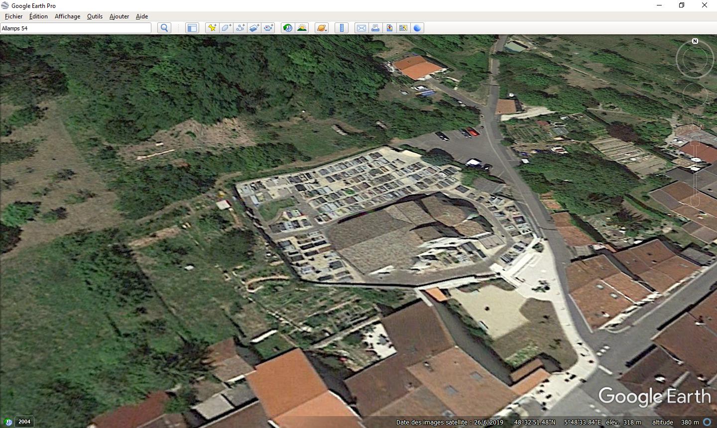Viewport: 717px width, 428px height.
Task: Click the N north compass marker
Action: [695, 41]
